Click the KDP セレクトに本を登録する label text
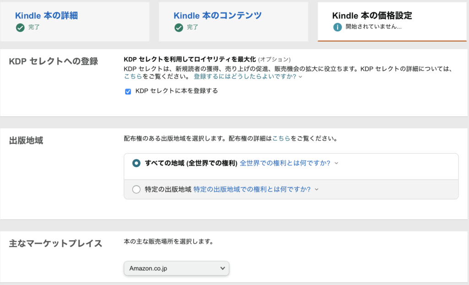Screen dimensions: 469x285 (176, 91)
